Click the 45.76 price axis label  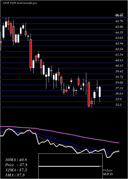pyautogui.click(x=119, y=21)
